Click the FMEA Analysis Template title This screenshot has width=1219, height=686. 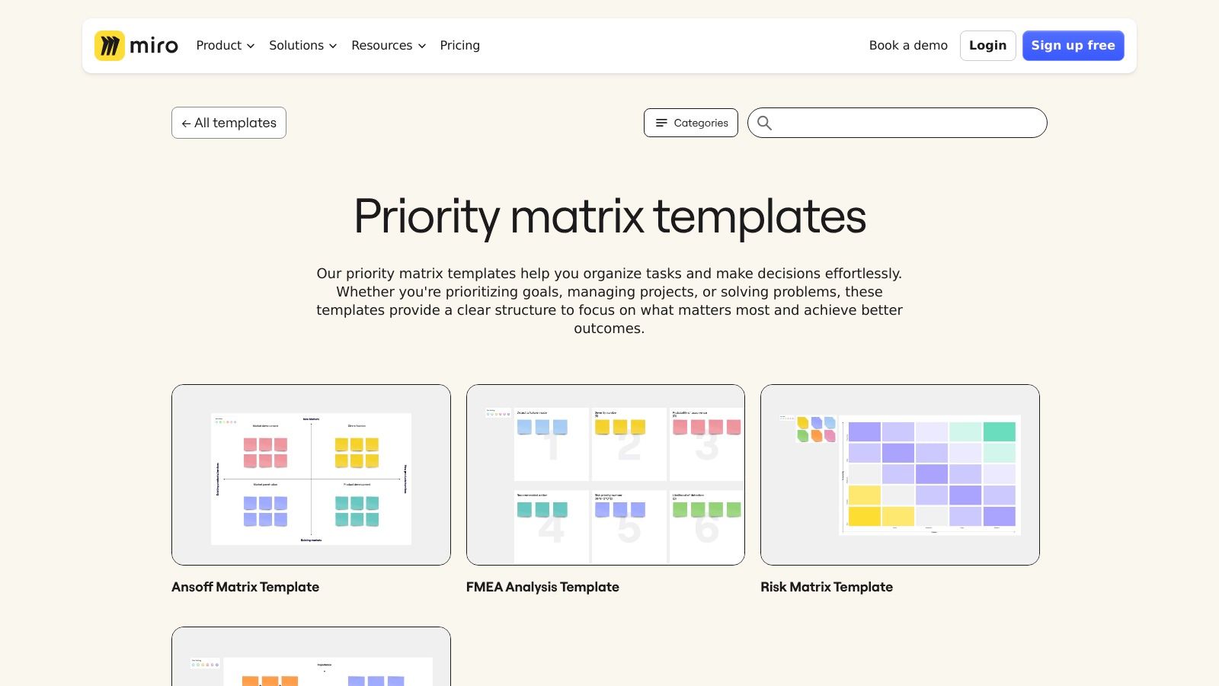tap(542, 587)
